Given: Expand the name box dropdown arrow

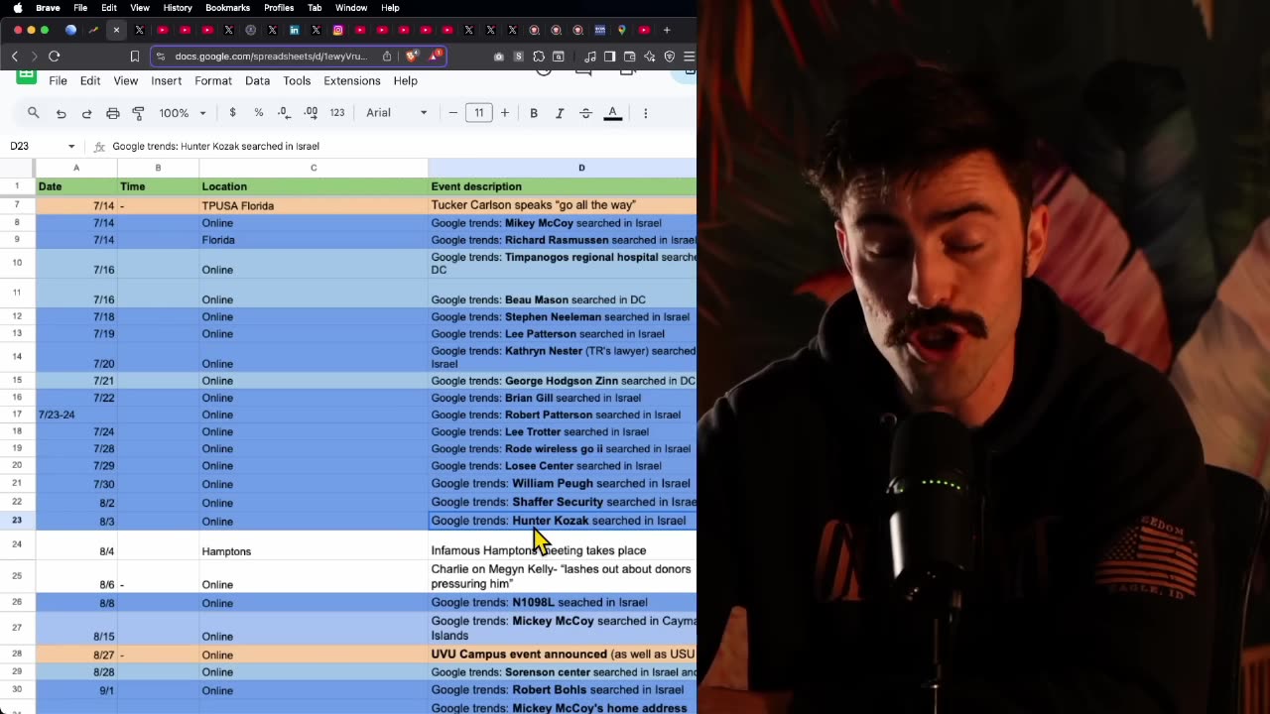Looking at the screenshot, I should (71, 147).
